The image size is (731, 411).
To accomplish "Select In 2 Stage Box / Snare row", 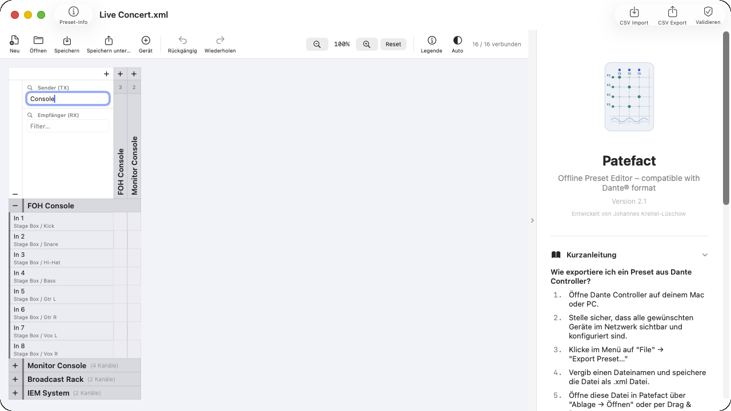I will click(x=62, y=240).
